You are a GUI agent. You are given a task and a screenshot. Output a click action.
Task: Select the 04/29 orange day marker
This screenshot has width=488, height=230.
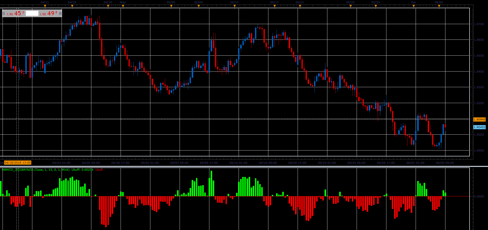108,6
